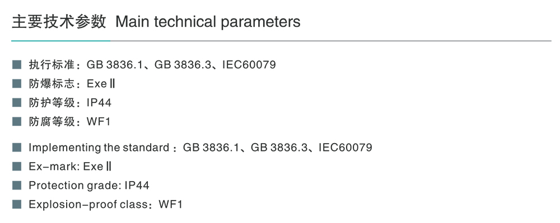Click the IP44 value after 防护等级
Image resolution: width=560 pixels, height=223 pixels.
pyautogui.click(x=99, y=103)
